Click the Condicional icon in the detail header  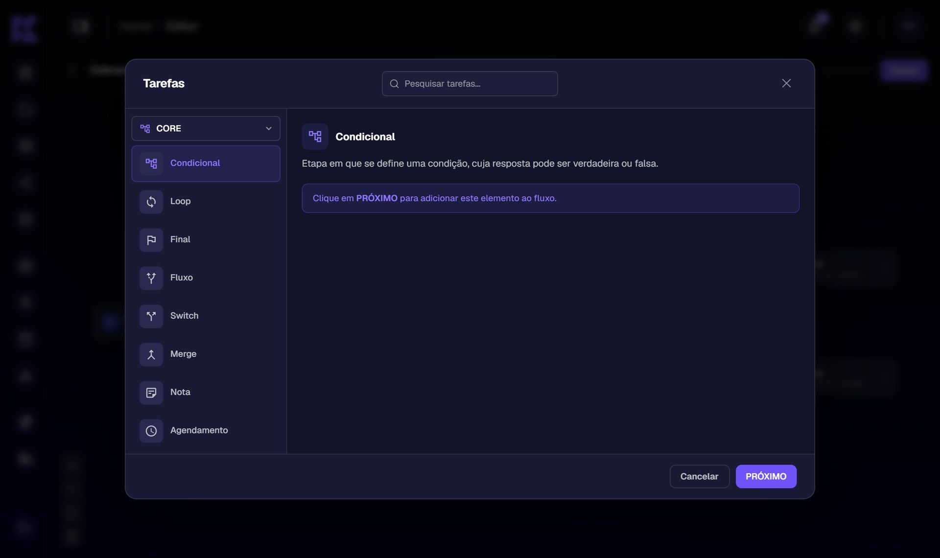click(315, 137)
